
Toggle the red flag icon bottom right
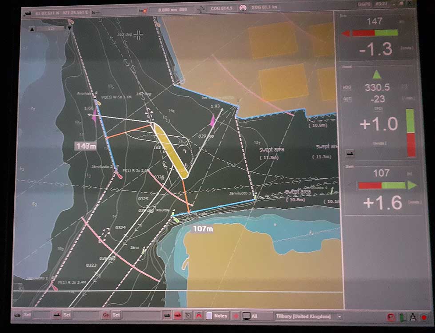click(x=391, y=317)
